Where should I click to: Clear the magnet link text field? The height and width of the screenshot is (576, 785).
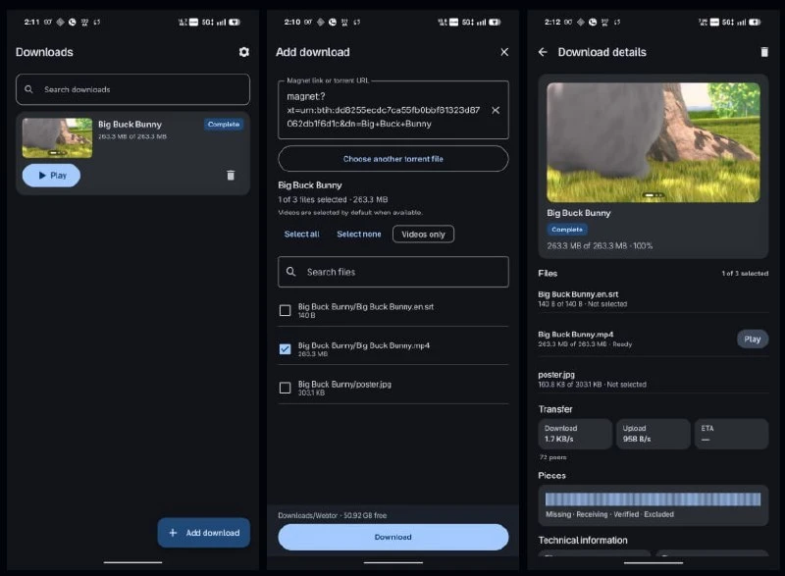[x=496, y=110]
